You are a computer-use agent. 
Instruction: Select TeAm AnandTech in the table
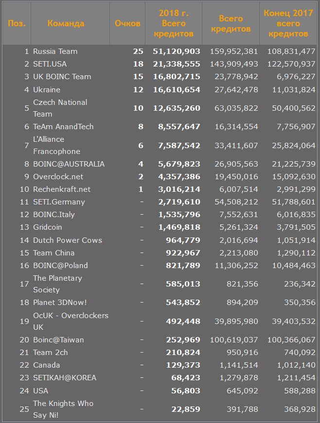[63, 127]
